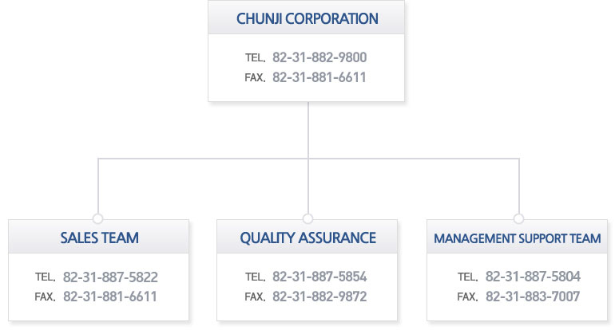Click Management Support phone number 82-31-887-5804
The width and height of the screenshot is (615, 330).
pos(533,277)
